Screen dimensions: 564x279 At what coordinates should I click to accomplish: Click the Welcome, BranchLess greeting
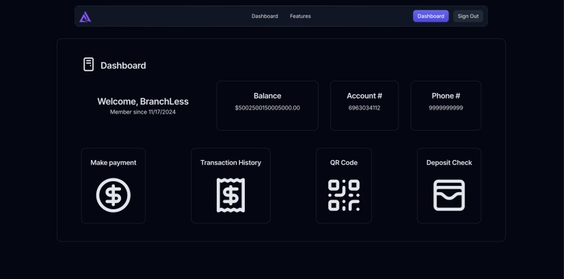coord(143,101)
